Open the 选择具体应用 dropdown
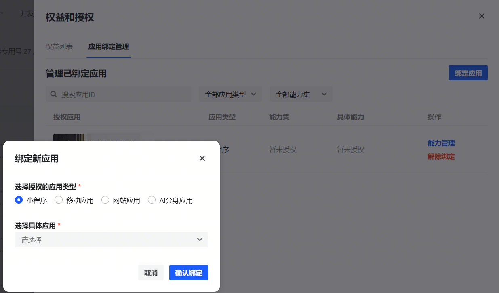 point(111,240)
